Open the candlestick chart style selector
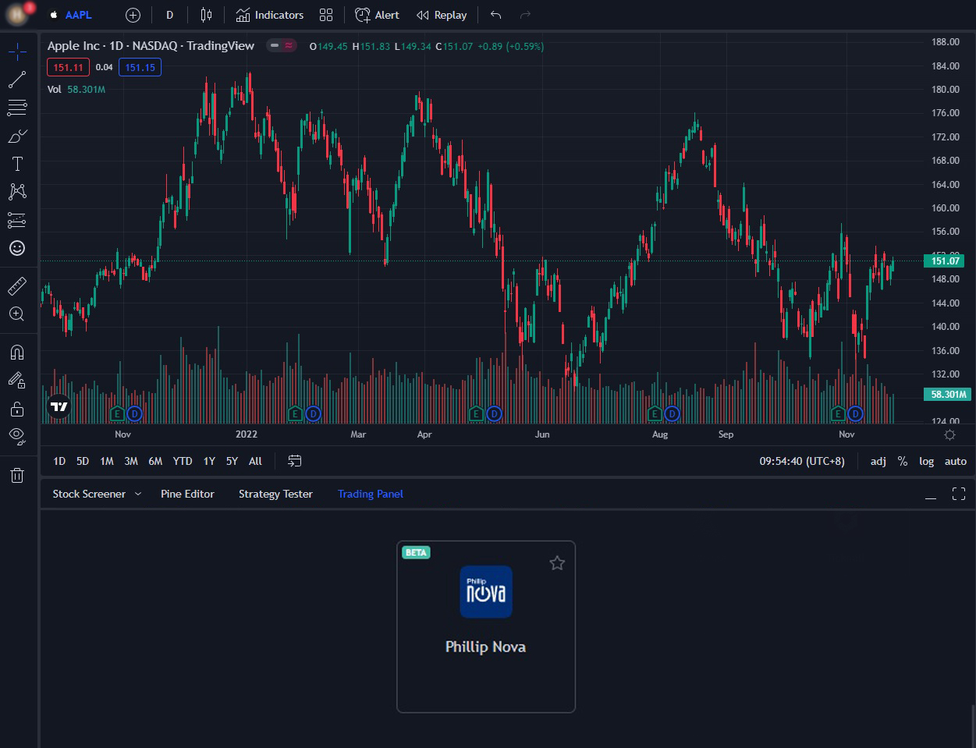This screenshot has width=976, height=748. click(205, 15)
